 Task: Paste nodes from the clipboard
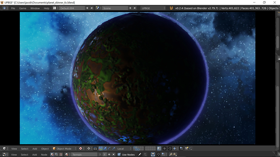click(x=175, y=155)
